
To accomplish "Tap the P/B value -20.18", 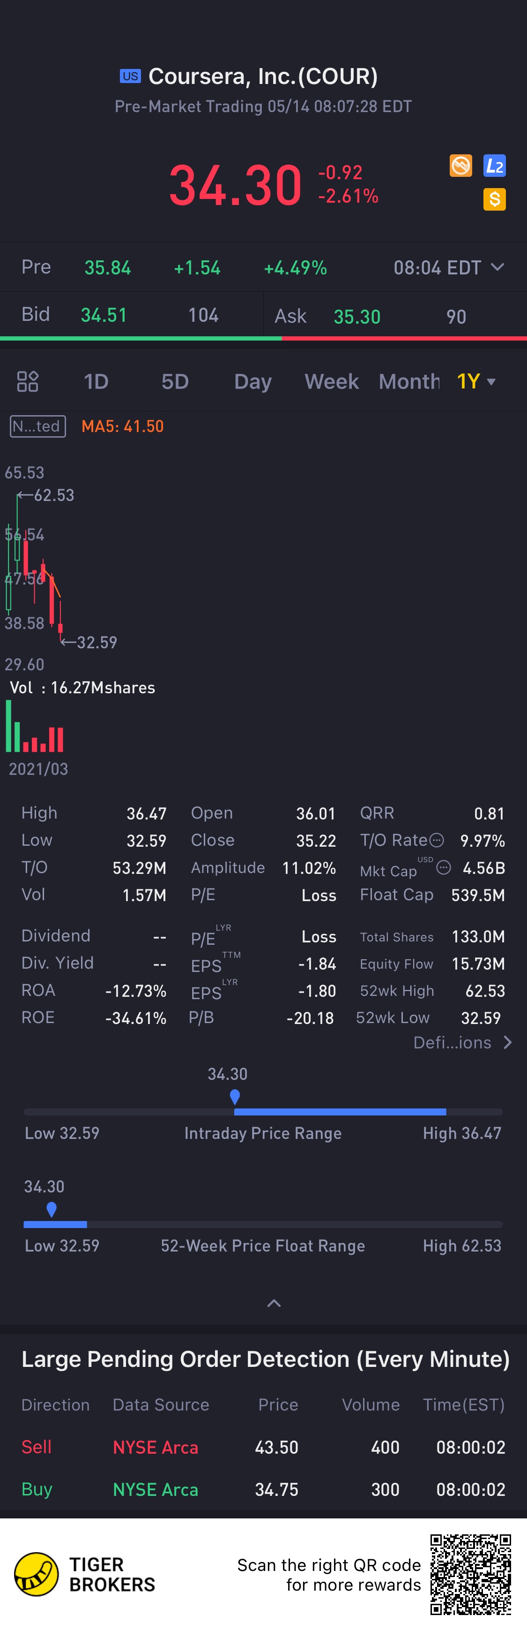I will tap(310, 1018).
